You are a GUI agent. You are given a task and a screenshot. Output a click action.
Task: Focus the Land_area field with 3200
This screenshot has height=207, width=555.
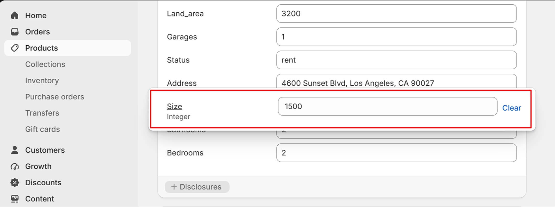tap(397, 13)
